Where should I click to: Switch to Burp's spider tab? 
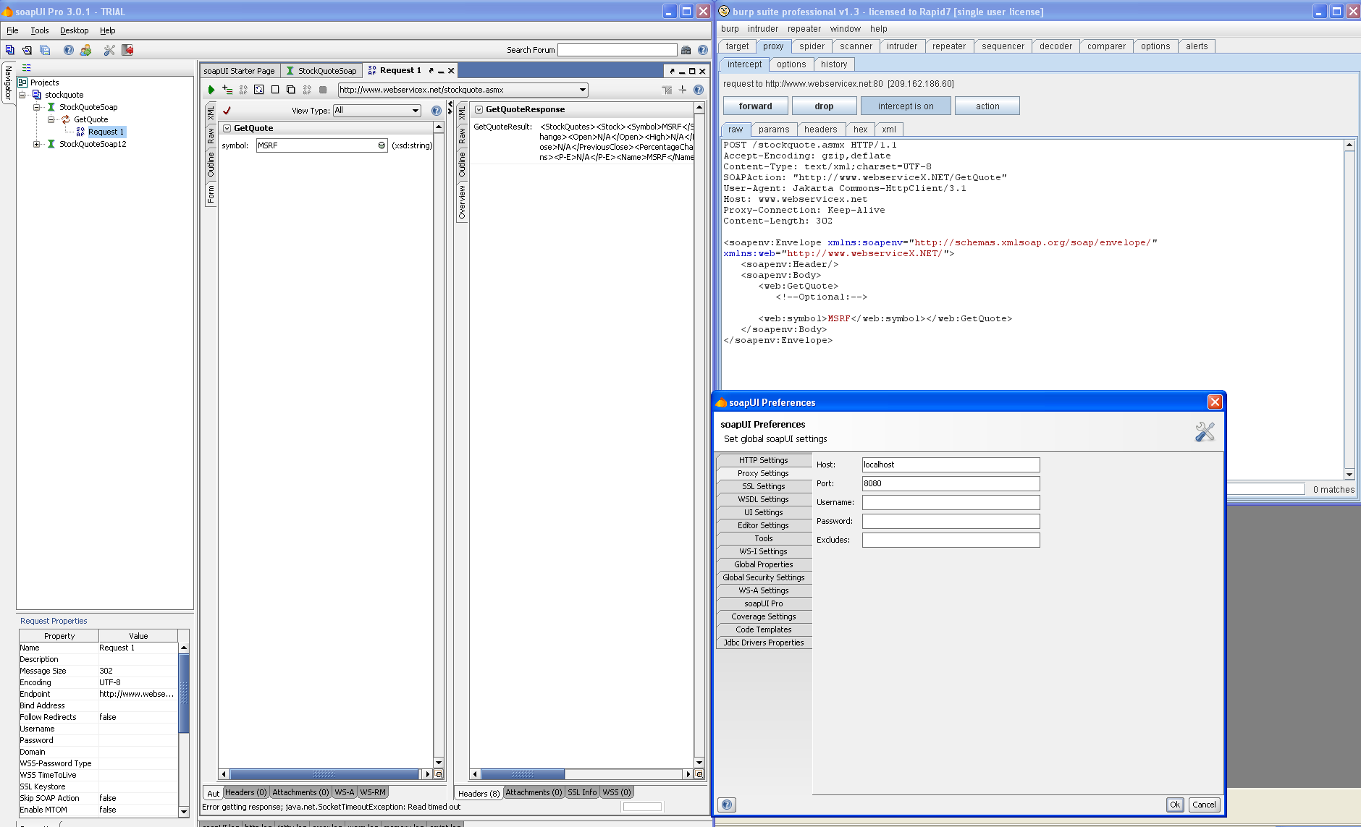(812, 46)
